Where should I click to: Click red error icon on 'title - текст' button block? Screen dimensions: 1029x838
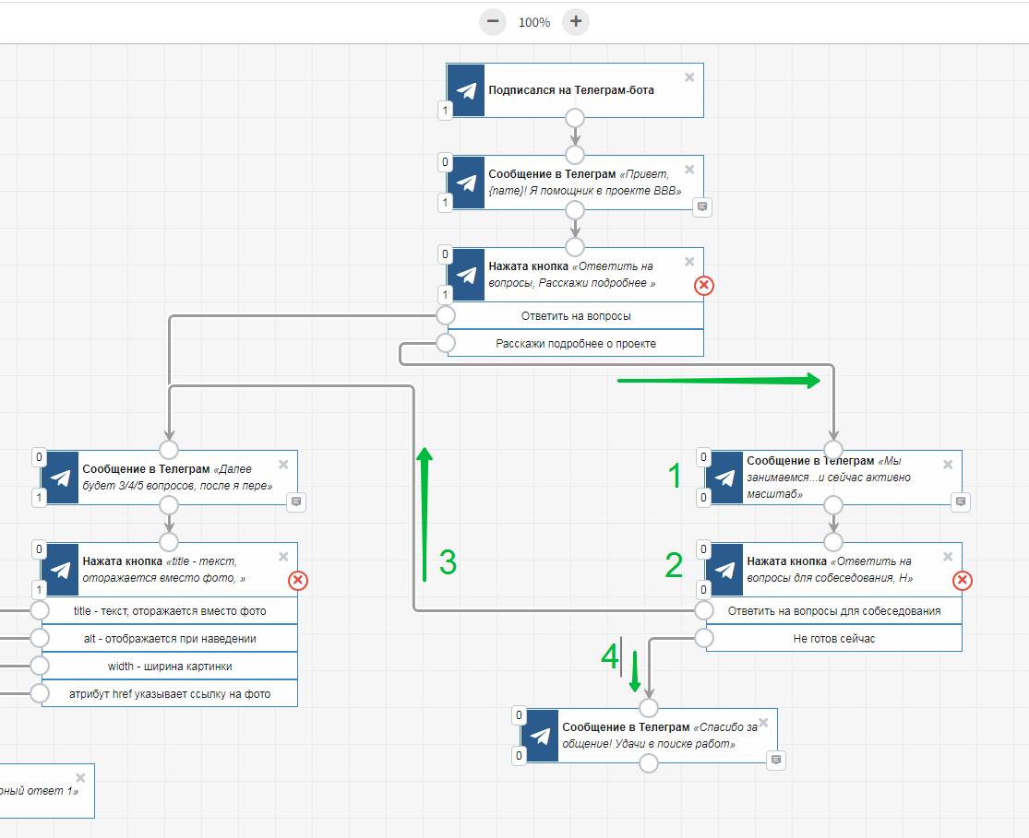297,581
